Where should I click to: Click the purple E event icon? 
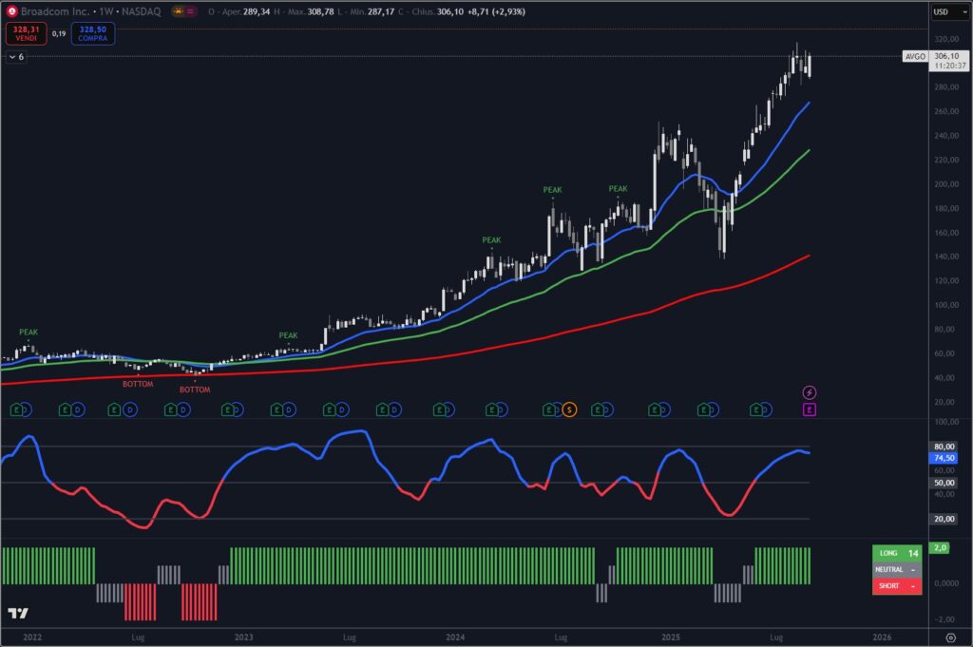coord(810,409)
